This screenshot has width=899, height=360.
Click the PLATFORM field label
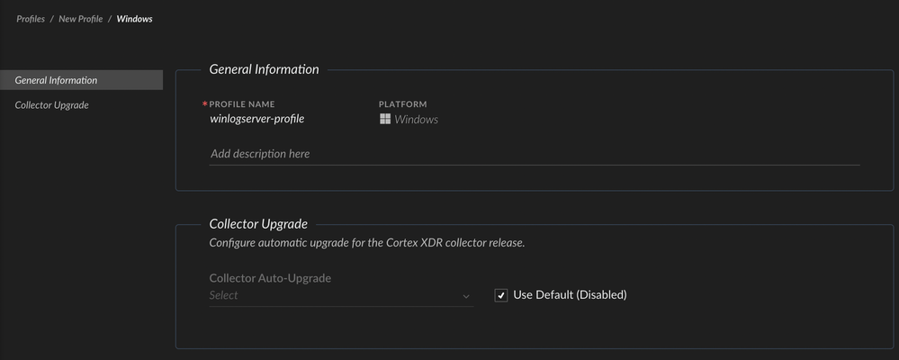(402, 104)
